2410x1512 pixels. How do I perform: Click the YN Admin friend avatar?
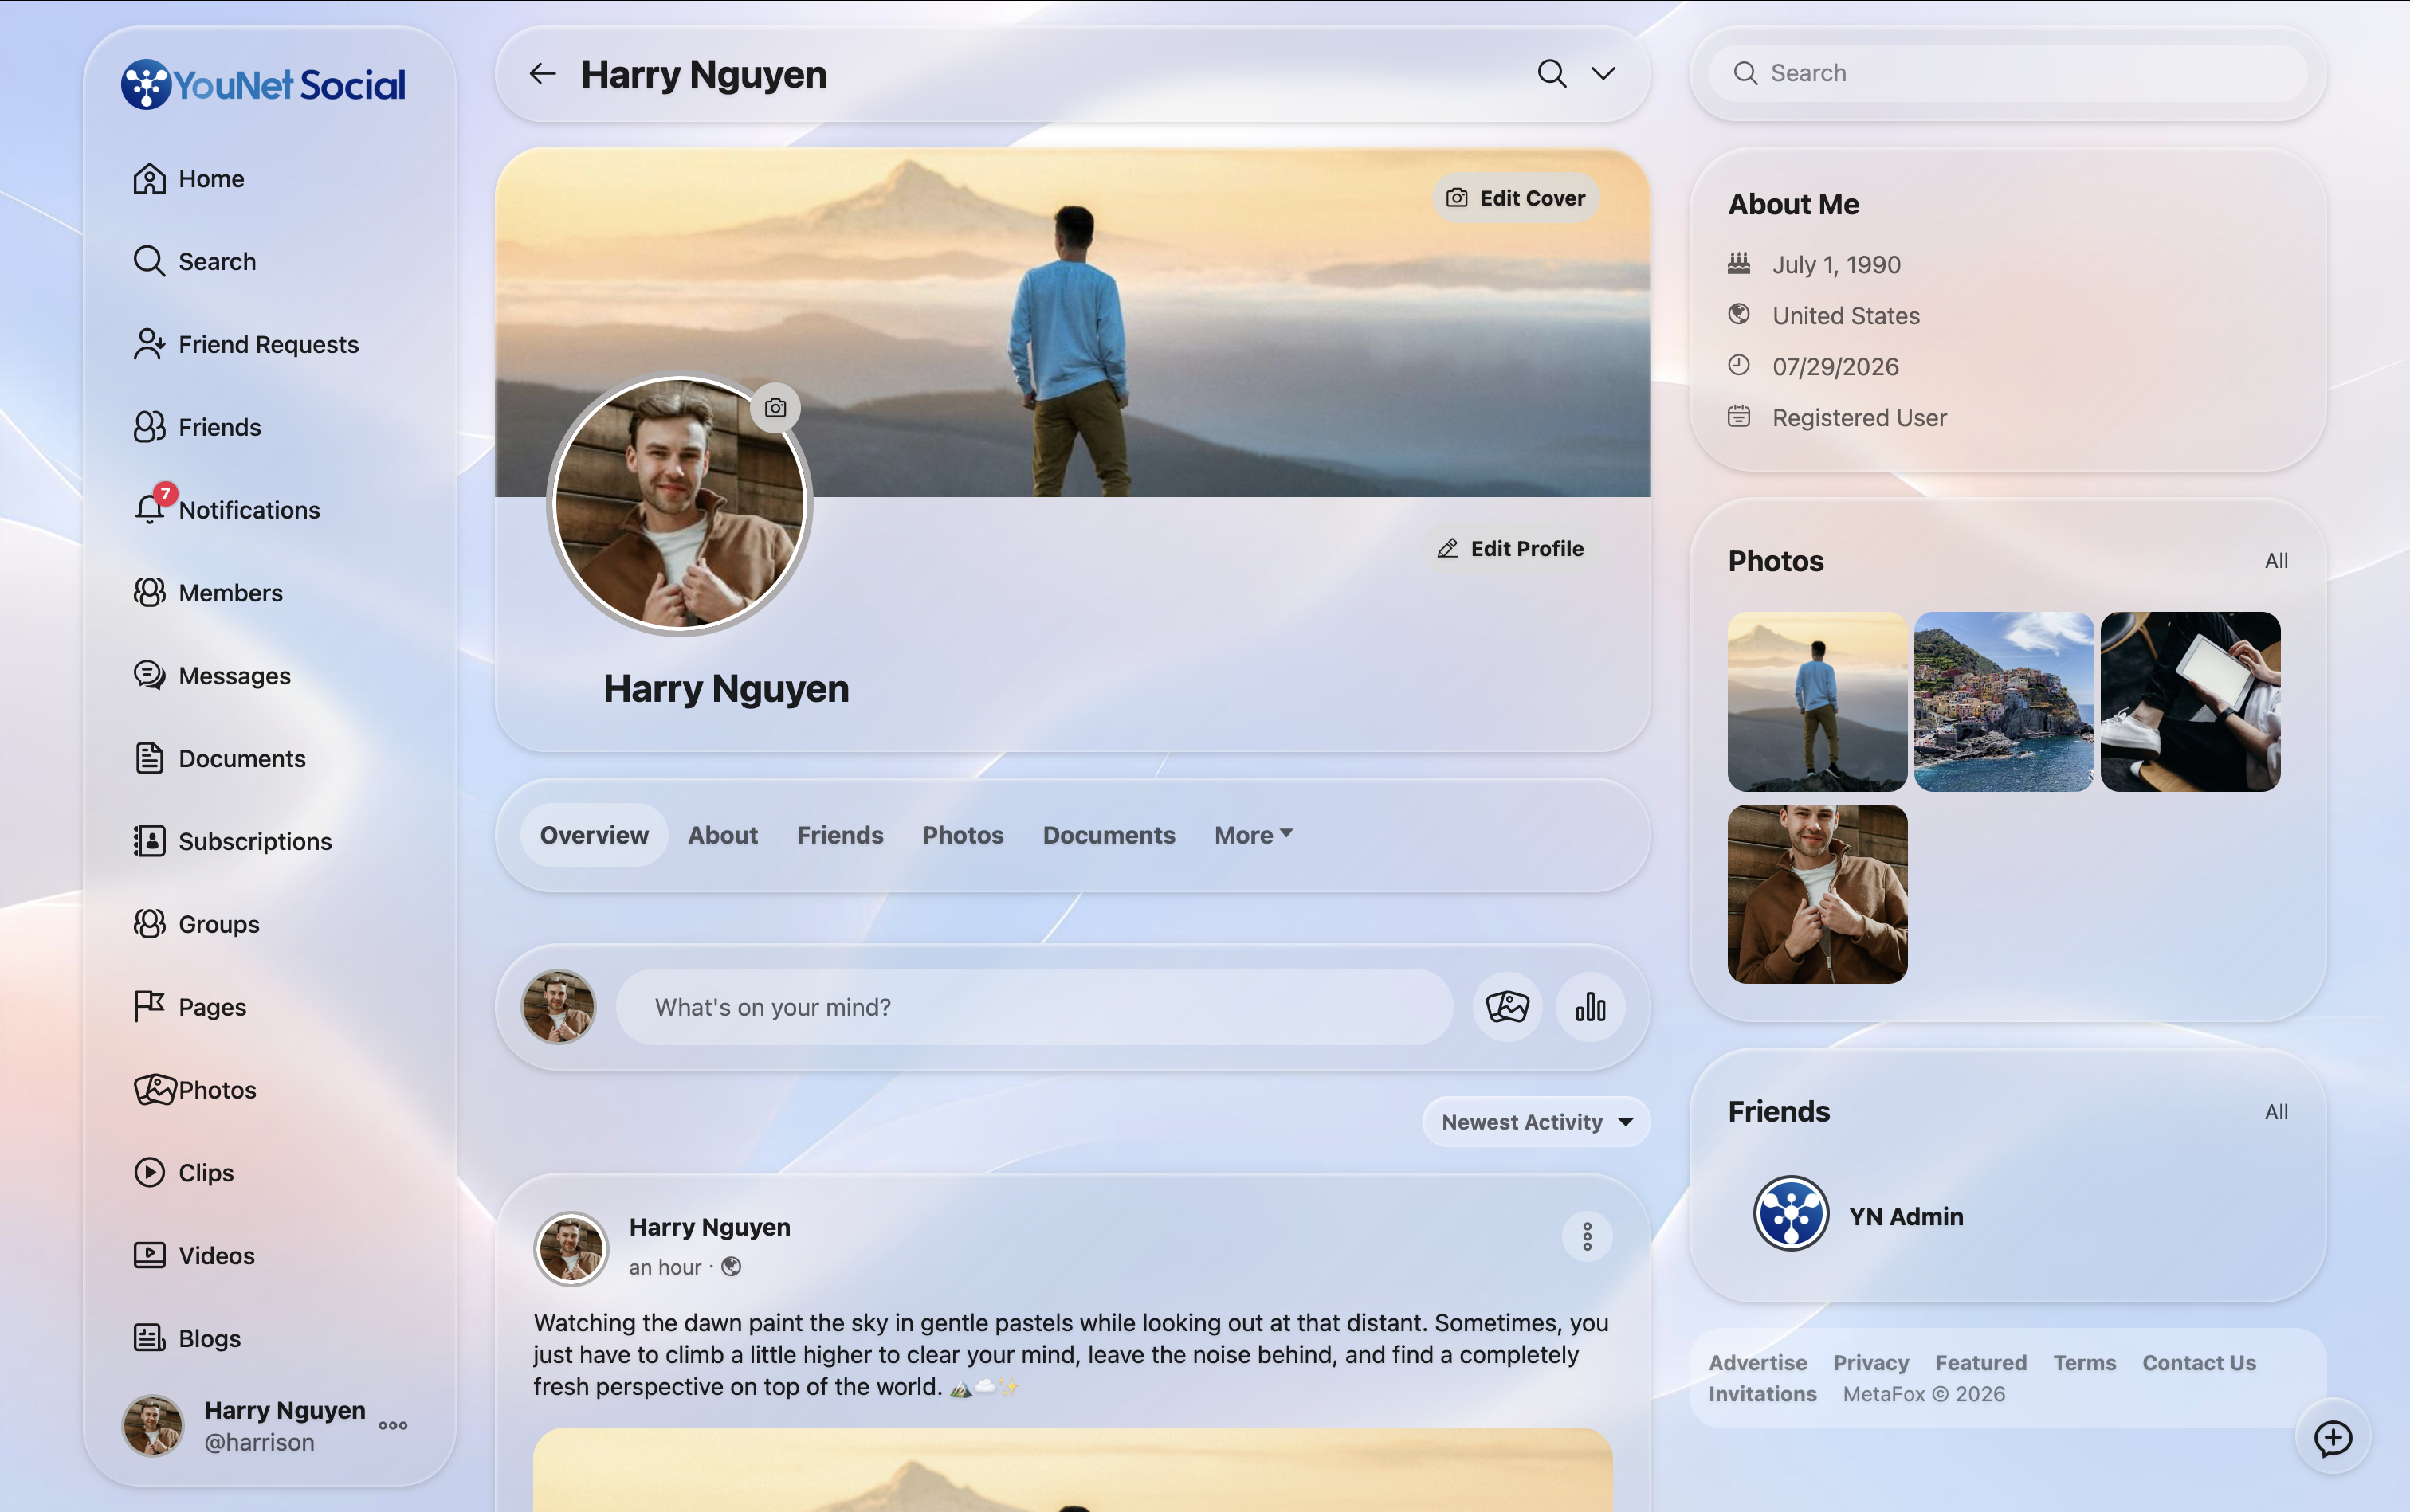[x=1791, y=1214]
